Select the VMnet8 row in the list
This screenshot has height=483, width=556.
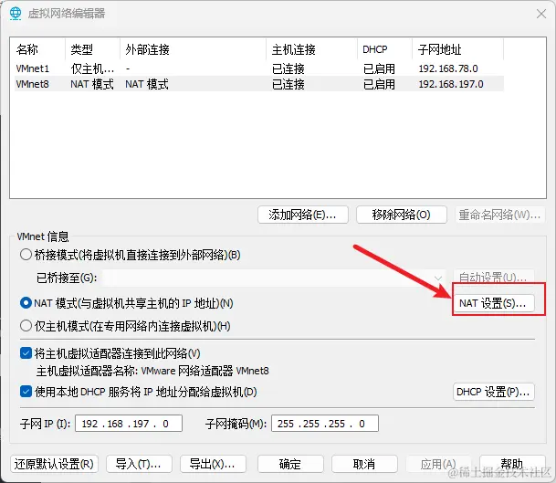coord(259,84)
